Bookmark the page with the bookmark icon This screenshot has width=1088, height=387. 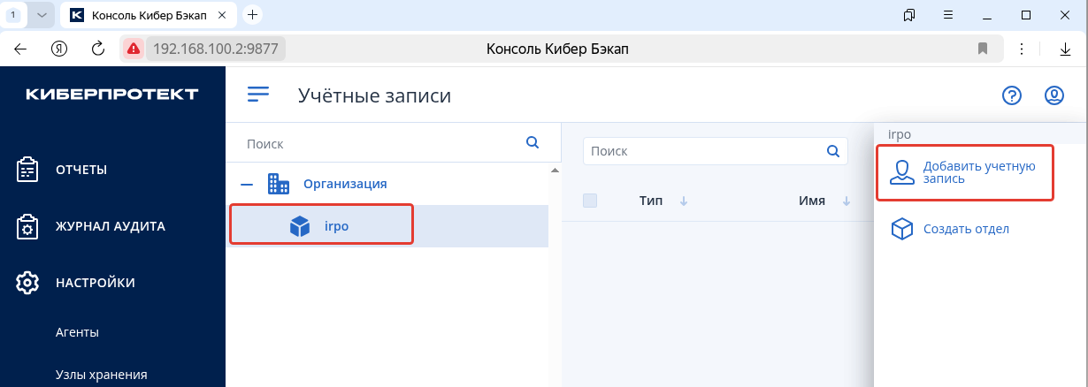[x=982, y=49]
